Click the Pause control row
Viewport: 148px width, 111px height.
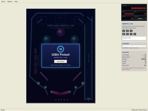point(134,63)
